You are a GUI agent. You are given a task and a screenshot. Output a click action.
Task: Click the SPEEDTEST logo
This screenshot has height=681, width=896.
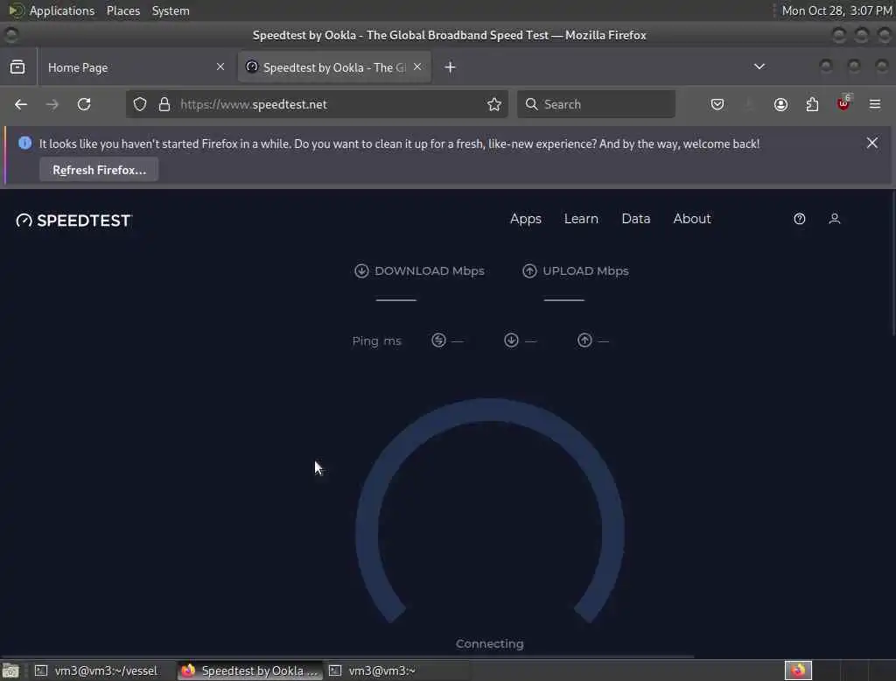(73, 221)
